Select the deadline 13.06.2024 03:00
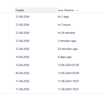 68,73
